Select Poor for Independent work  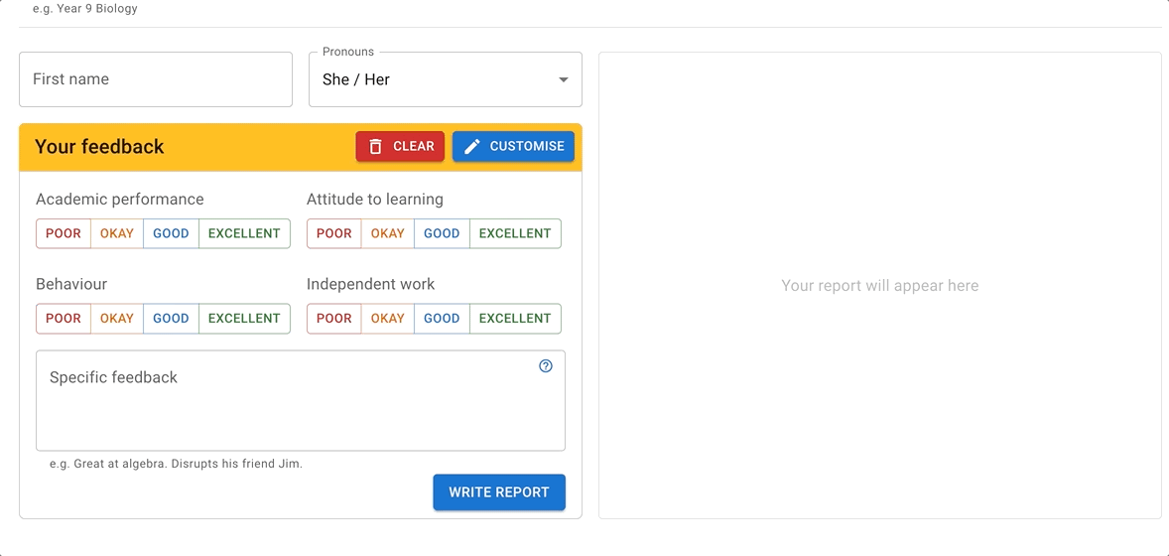point(334,319)
